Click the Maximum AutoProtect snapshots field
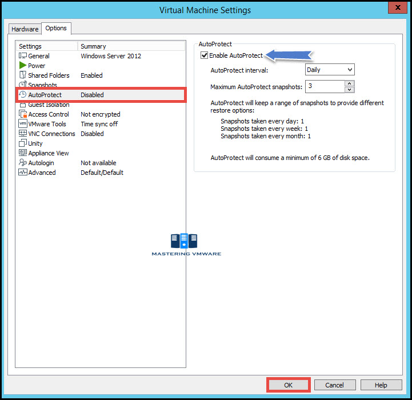The height and width of the screenshot is (400, 412). (x=325, y=86)
